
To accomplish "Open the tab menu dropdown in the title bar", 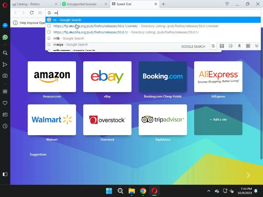I will pos(227,4).
